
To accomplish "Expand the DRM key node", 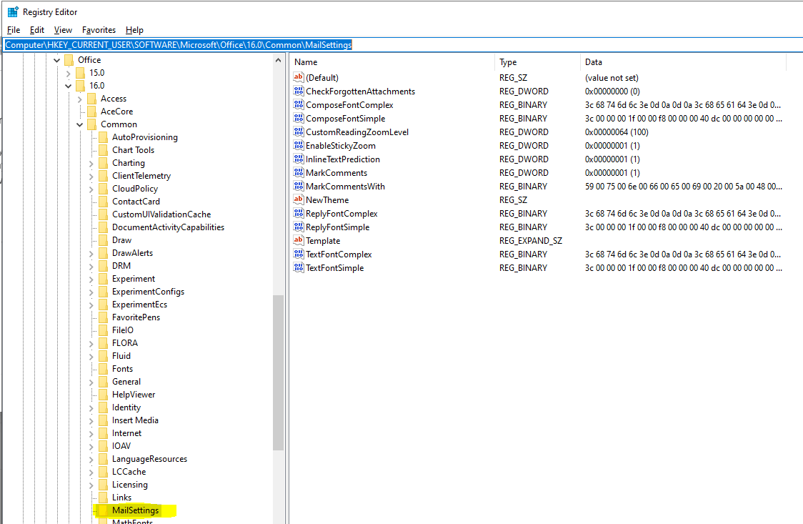I will 91,267.
